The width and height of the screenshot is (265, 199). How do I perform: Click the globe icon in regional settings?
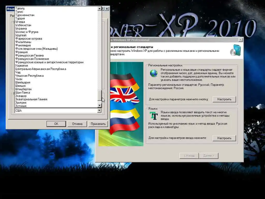click(x=154, y=73)
